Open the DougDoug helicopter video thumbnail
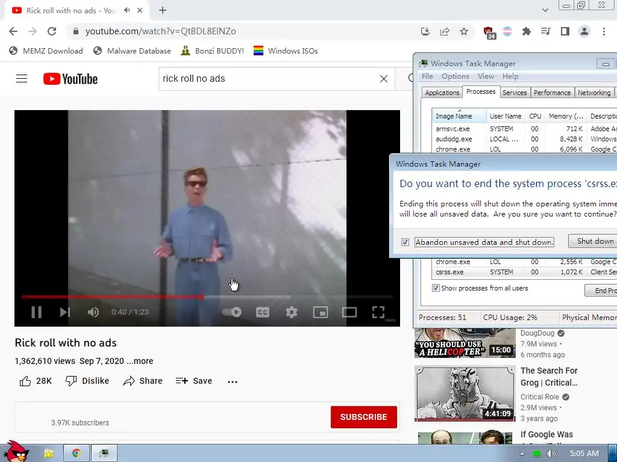Image resolution: width=617 pixels, height=462 pixels. coord(465,343)
